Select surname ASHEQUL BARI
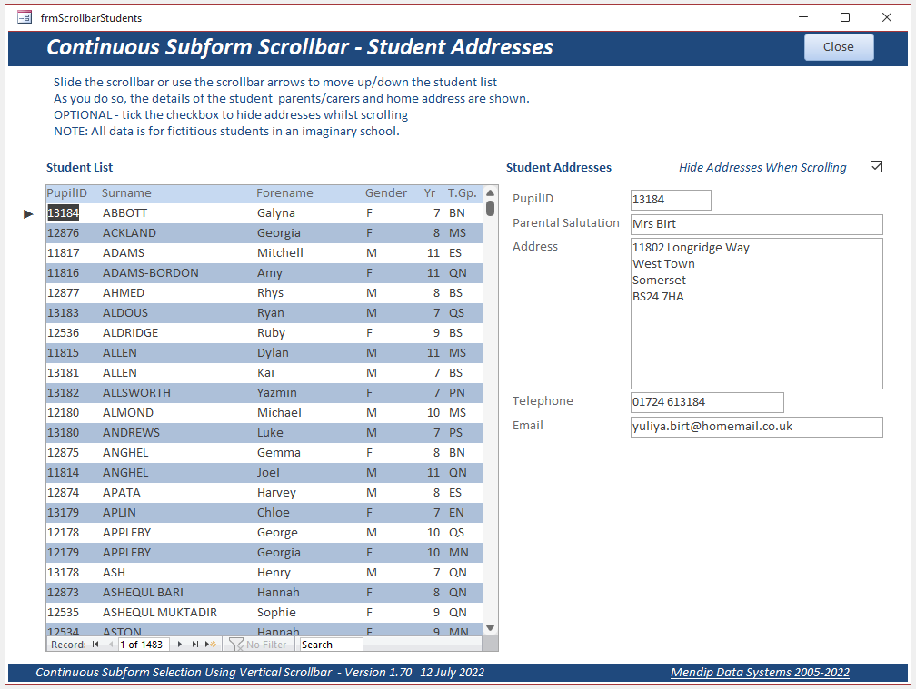Viewport: 916px width, 689px height. coord(144,592)
